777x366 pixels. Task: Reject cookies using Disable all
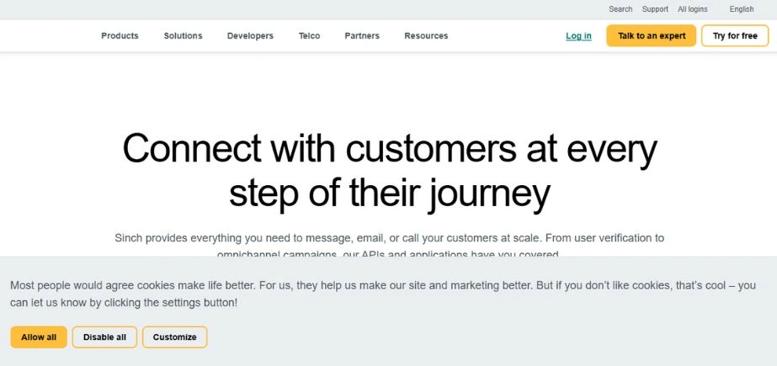point(104,337)
